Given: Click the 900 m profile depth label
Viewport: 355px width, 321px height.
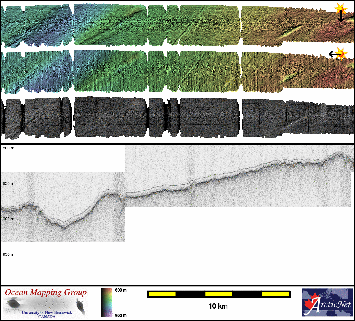Looking at the screenshot, I should 9,219.
